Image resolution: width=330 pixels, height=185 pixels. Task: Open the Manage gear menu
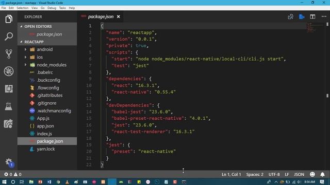tap(9, 162)
